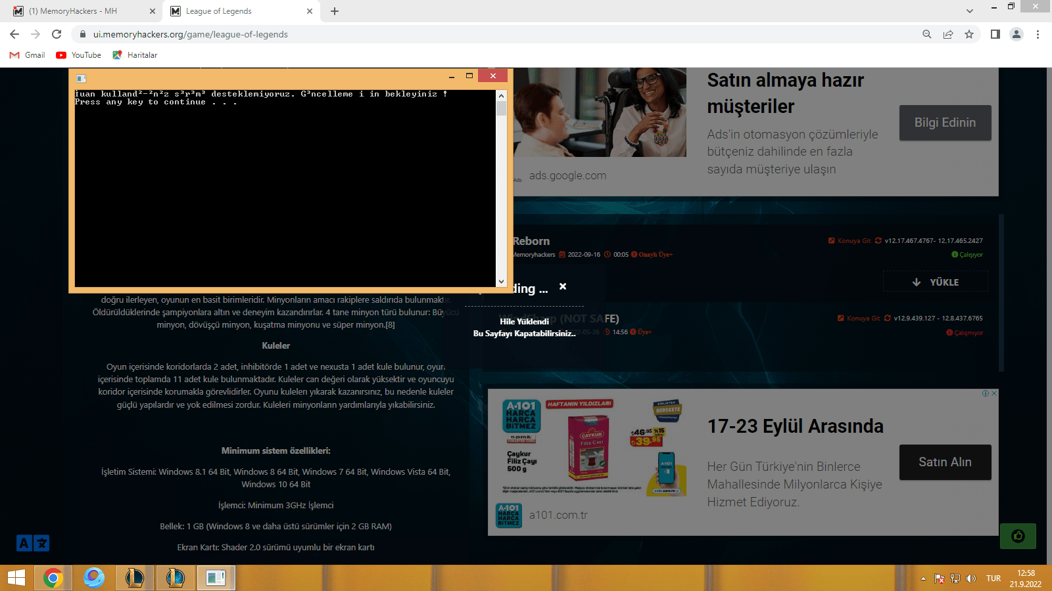Click the browser forward arrow
Screen dimensions: 1052x591
(x=36, y=34)
